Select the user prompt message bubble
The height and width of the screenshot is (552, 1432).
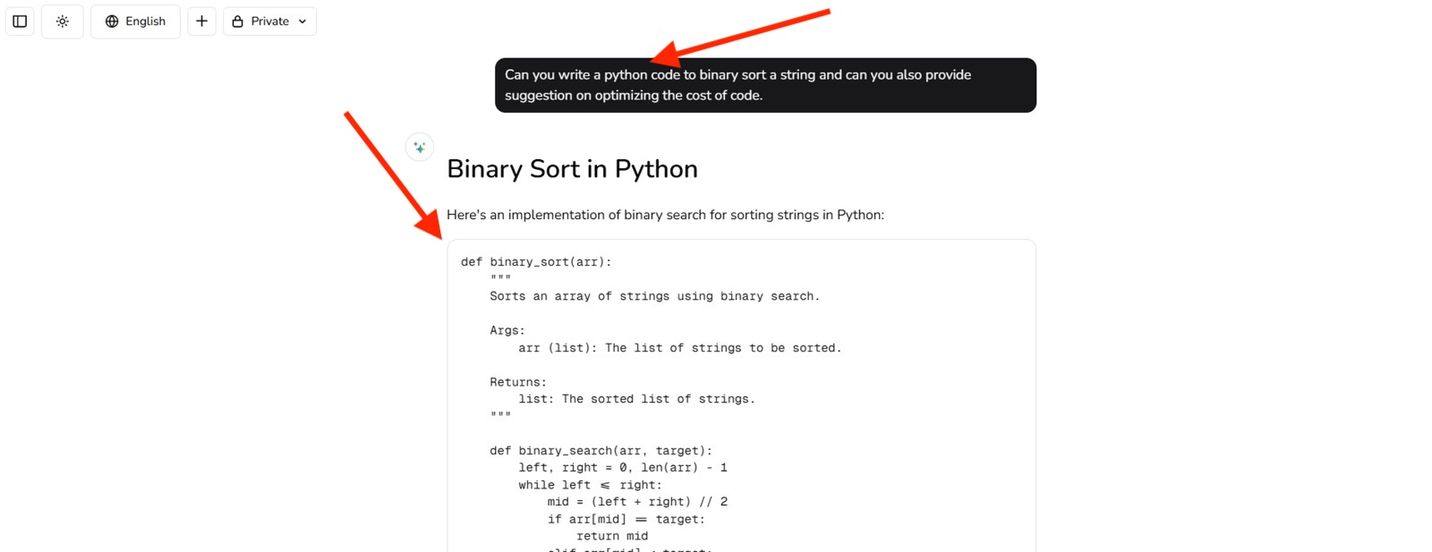point(764,85)
